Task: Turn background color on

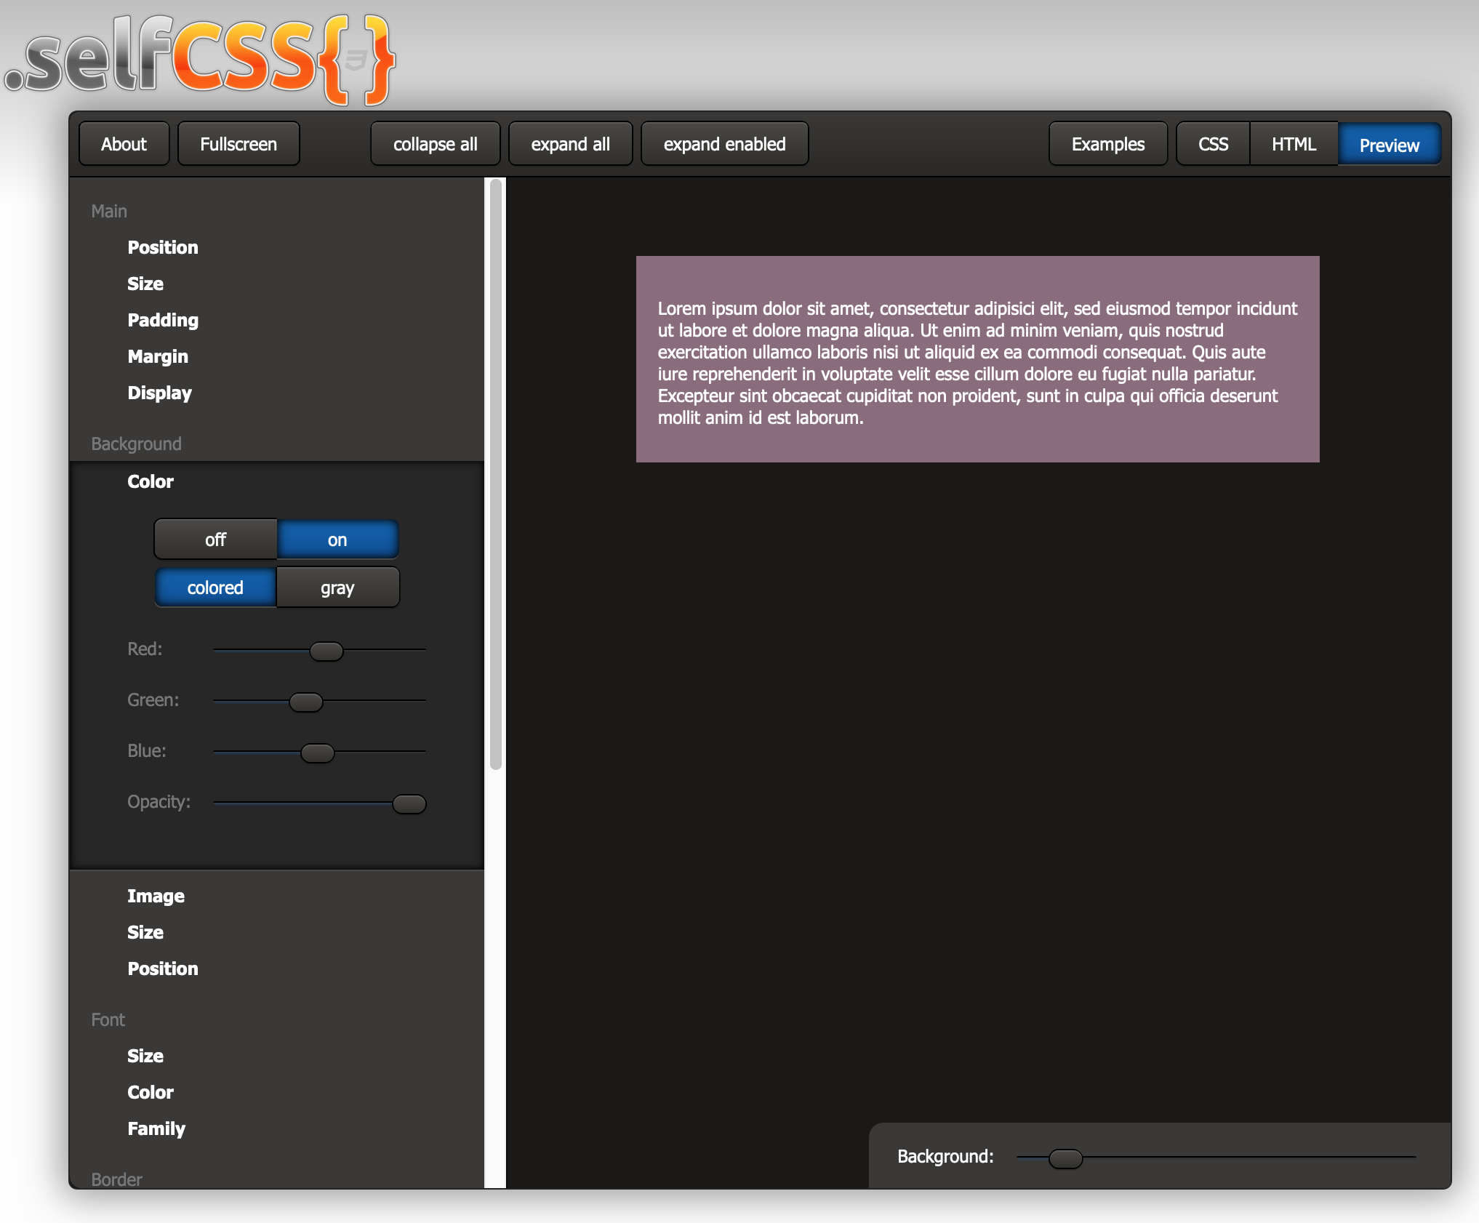Action: coord(337,540)
